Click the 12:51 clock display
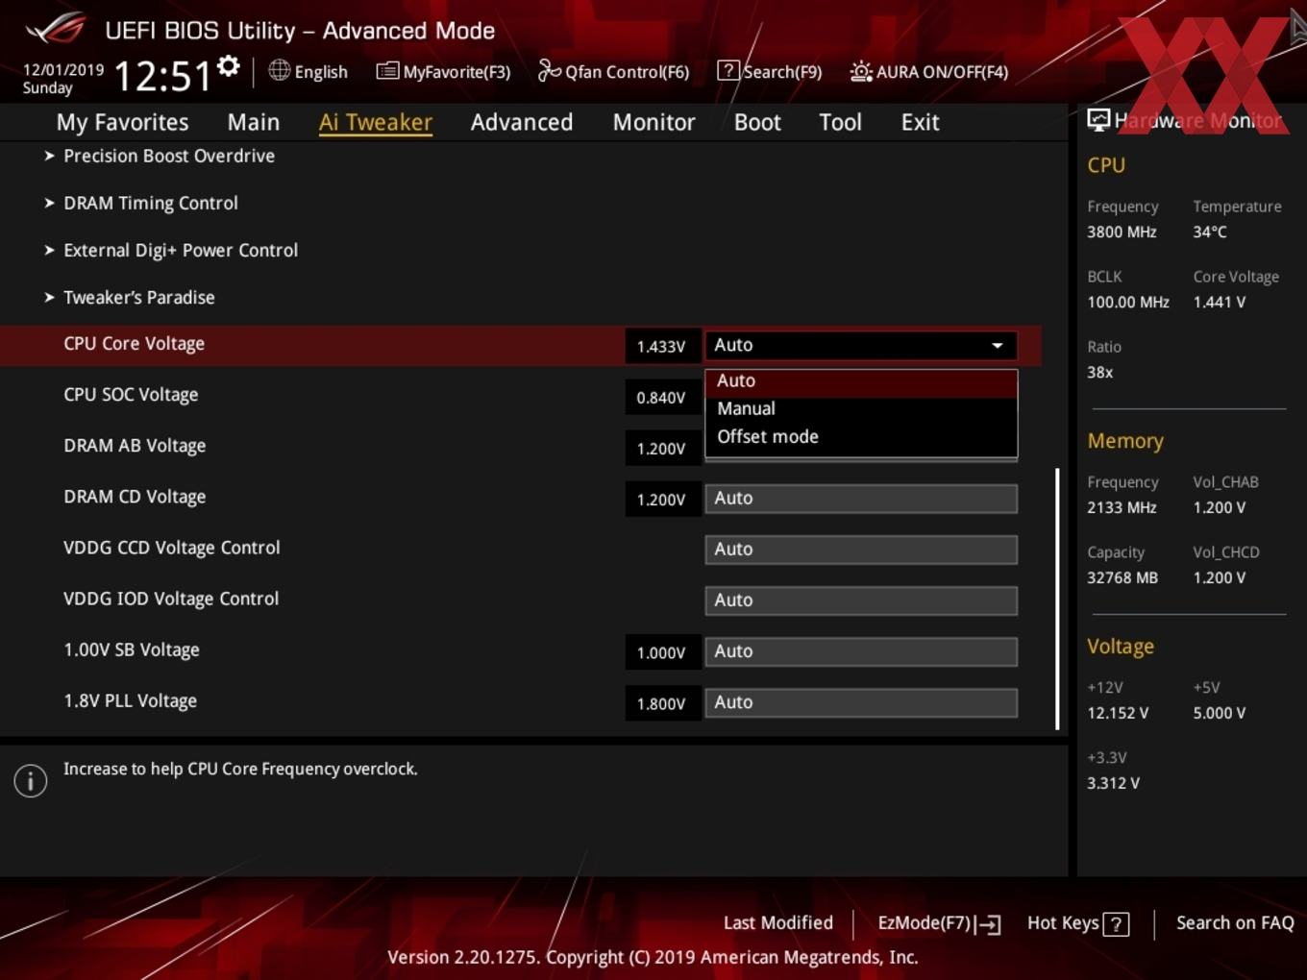 coord(162,76)
